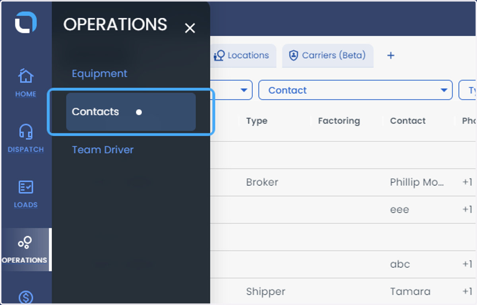
Task: Sort by the Type column header
Action: pyautogui.click(x=257, y=121)
